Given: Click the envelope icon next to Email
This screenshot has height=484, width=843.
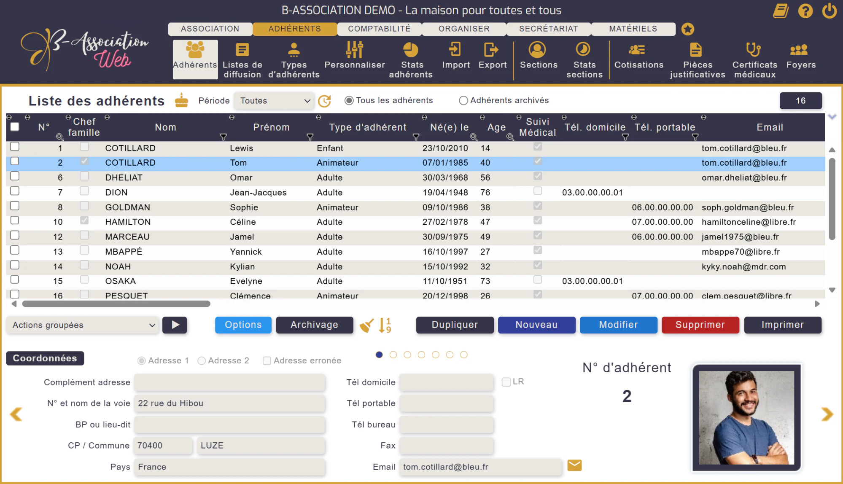Looking at the screenshot, I should point(574,465).
